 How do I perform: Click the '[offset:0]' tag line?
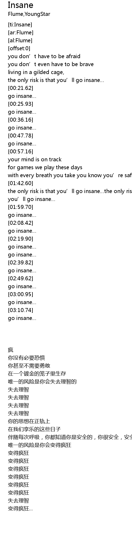[x=19, y=48]
